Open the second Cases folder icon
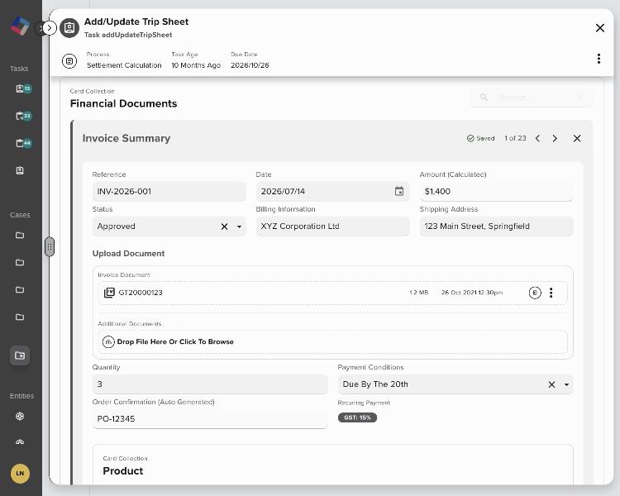Viewport: 620px width, 496px height. (x=20, y=263)
